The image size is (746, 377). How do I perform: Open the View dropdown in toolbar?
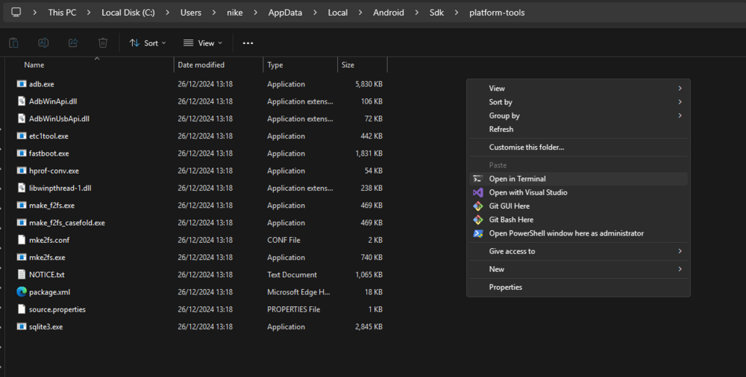(203, 43)
